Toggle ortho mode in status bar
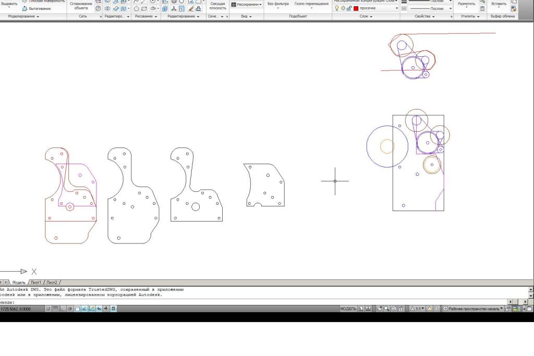The height and width of the screenshot is (356, 534). coord(63,309)
